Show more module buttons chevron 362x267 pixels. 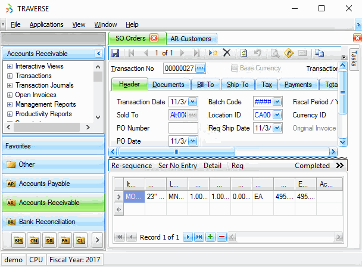pyautogui.click(x=97, y=240)
